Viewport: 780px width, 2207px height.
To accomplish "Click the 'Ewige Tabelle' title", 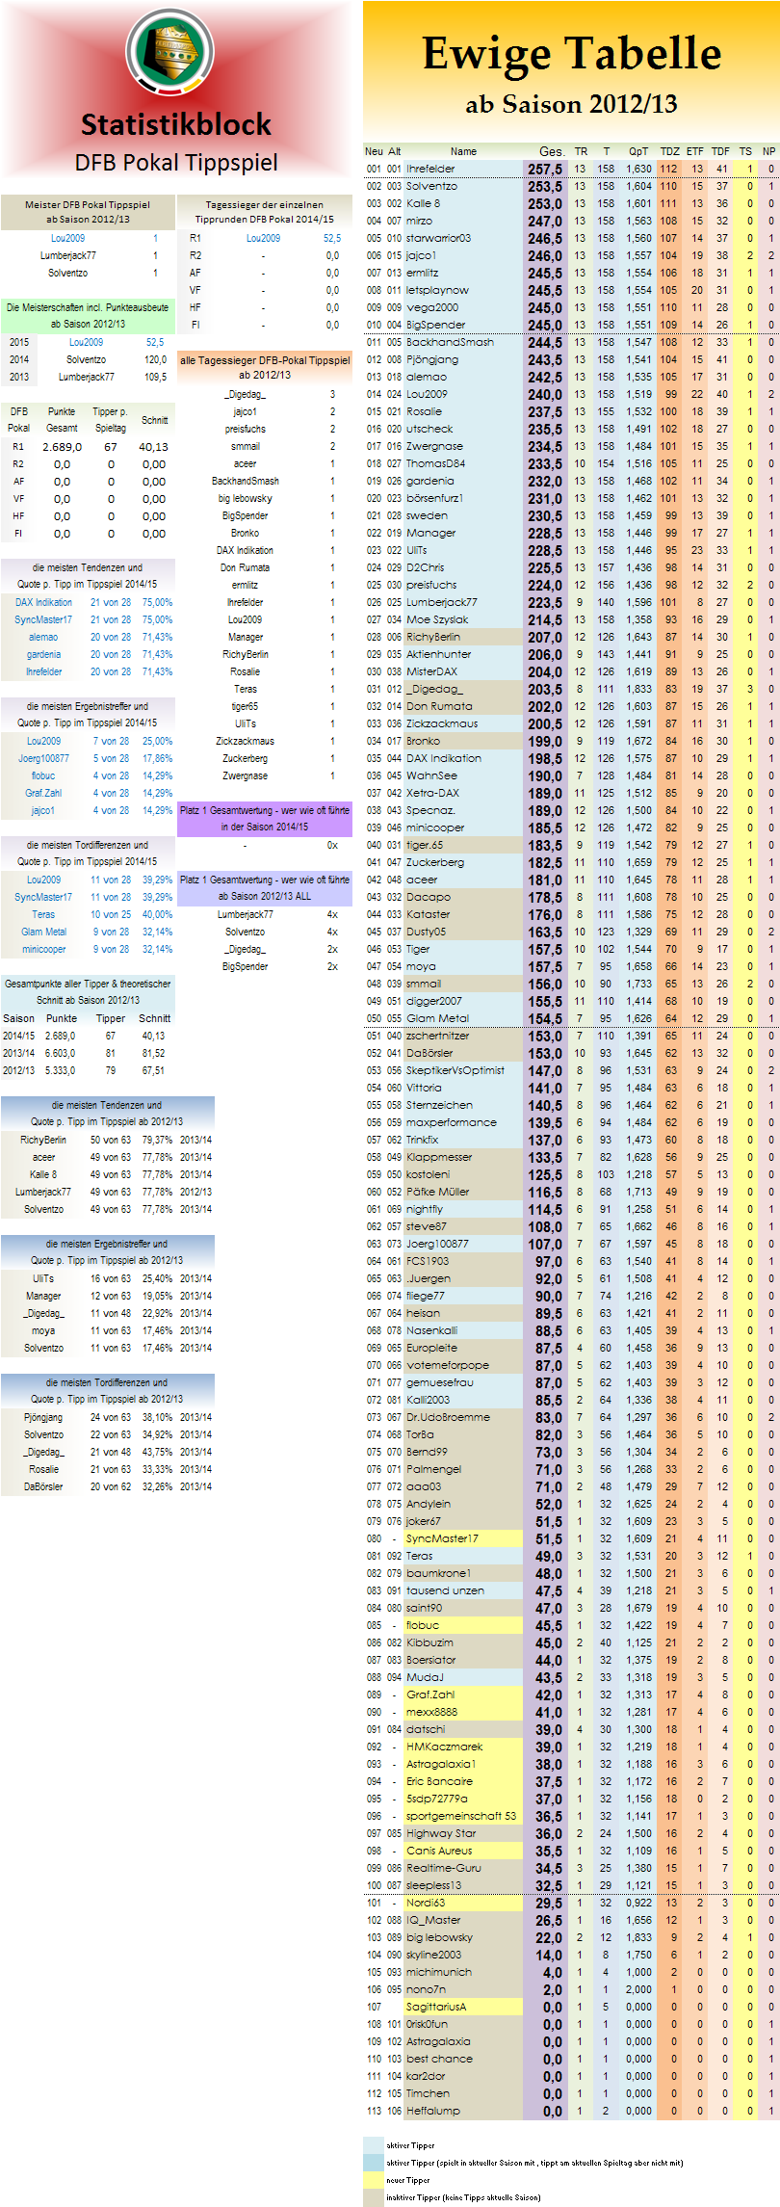I will coord(571,54).
